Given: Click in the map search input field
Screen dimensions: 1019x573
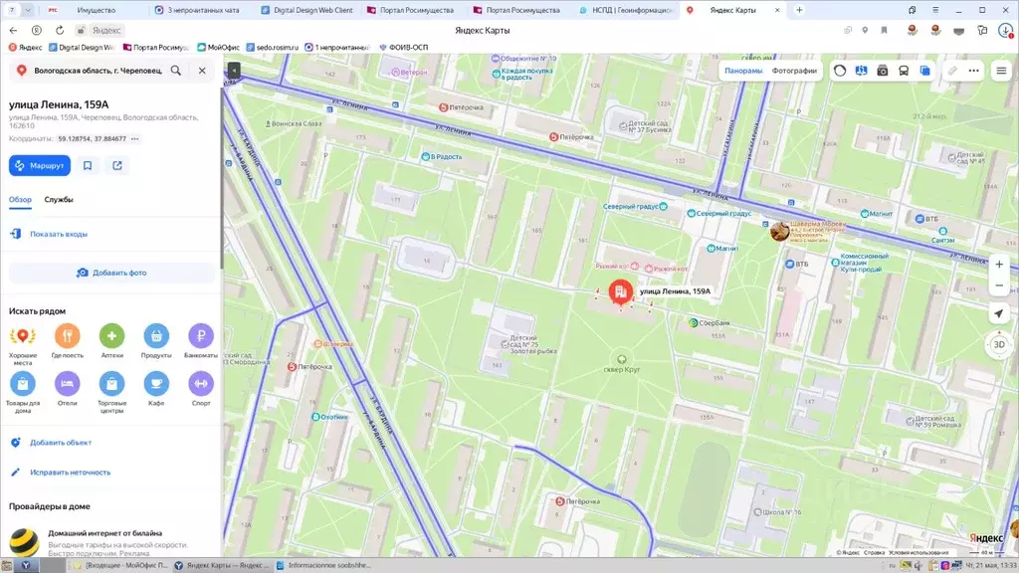Looking at the screenshot, I should coord(98,71).
